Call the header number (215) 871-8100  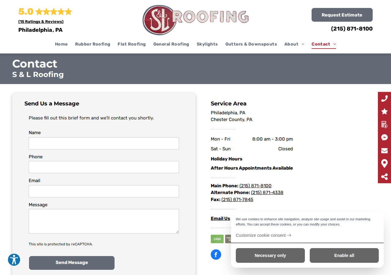(x=352, y=29)
